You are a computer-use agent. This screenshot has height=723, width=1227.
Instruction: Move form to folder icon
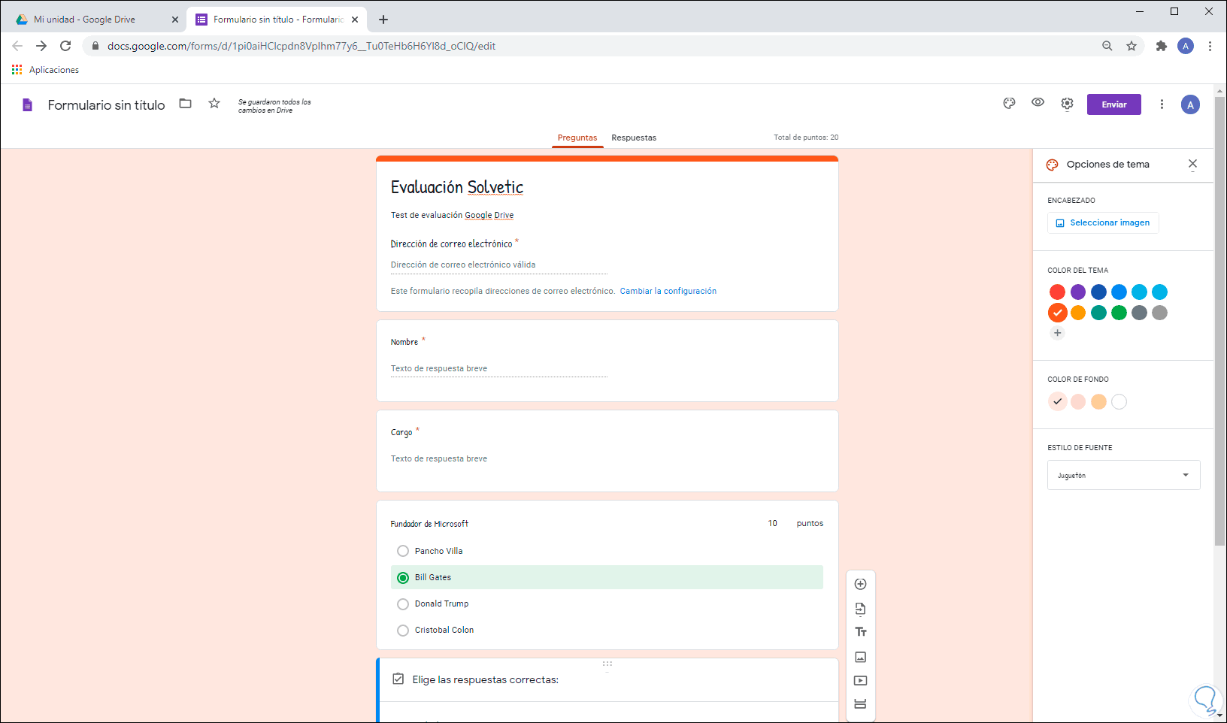tap(185, 104)
